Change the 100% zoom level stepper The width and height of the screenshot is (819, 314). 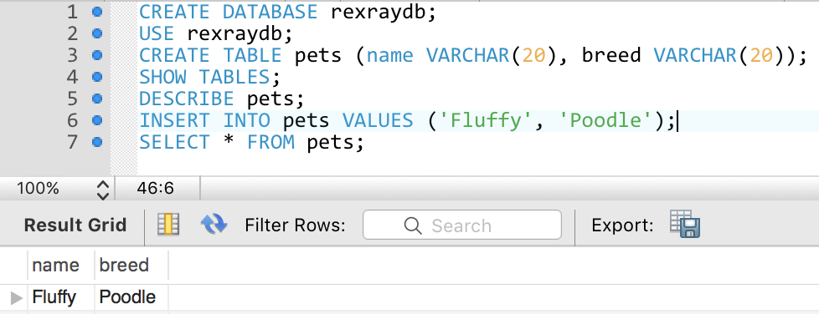[x=103, y=190]
